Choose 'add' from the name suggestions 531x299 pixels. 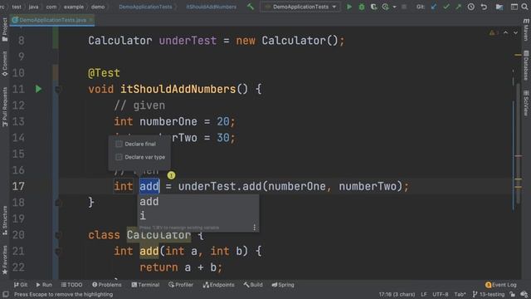(x=198, y=201)
